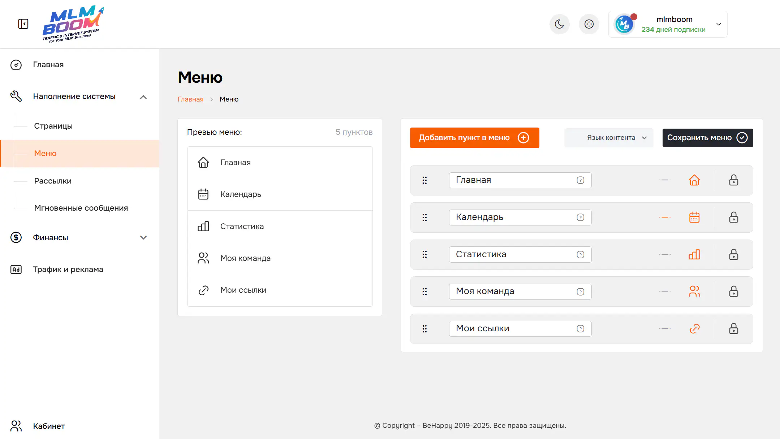780x439 pixels.
Task: Toggle dark mode with the moon icon
Action: [x=559, y=24]
